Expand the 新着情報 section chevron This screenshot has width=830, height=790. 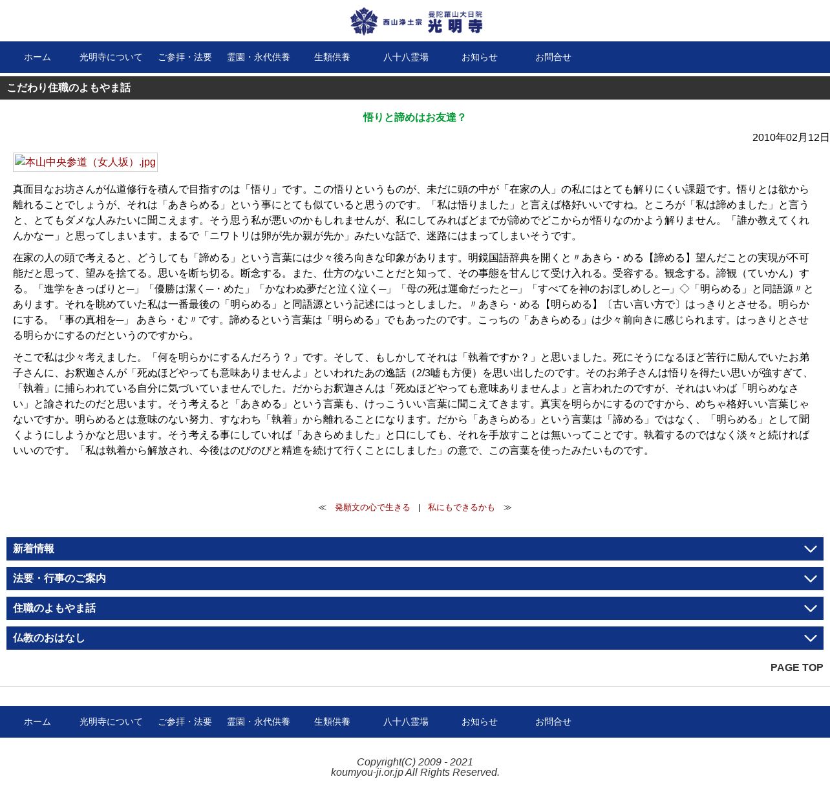[810, 549]
